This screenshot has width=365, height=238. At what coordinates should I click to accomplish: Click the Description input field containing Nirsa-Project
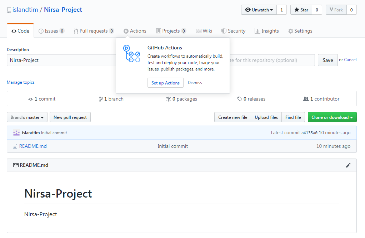point(61,60)
